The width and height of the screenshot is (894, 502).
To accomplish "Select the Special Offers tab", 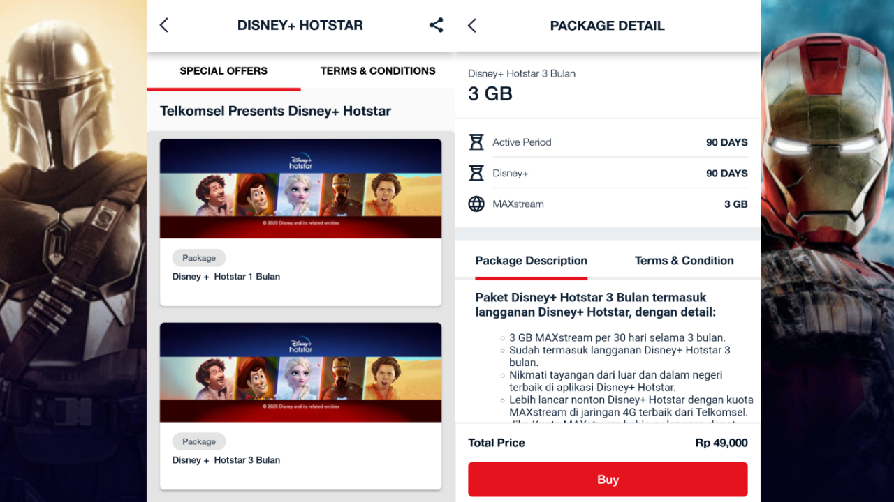I will click(x=223, y=70).
